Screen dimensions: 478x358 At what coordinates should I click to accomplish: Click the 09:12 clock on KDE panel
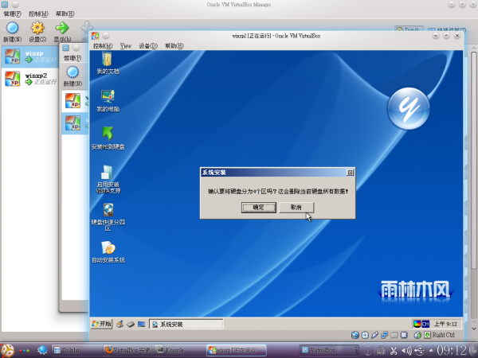[452, 350]
